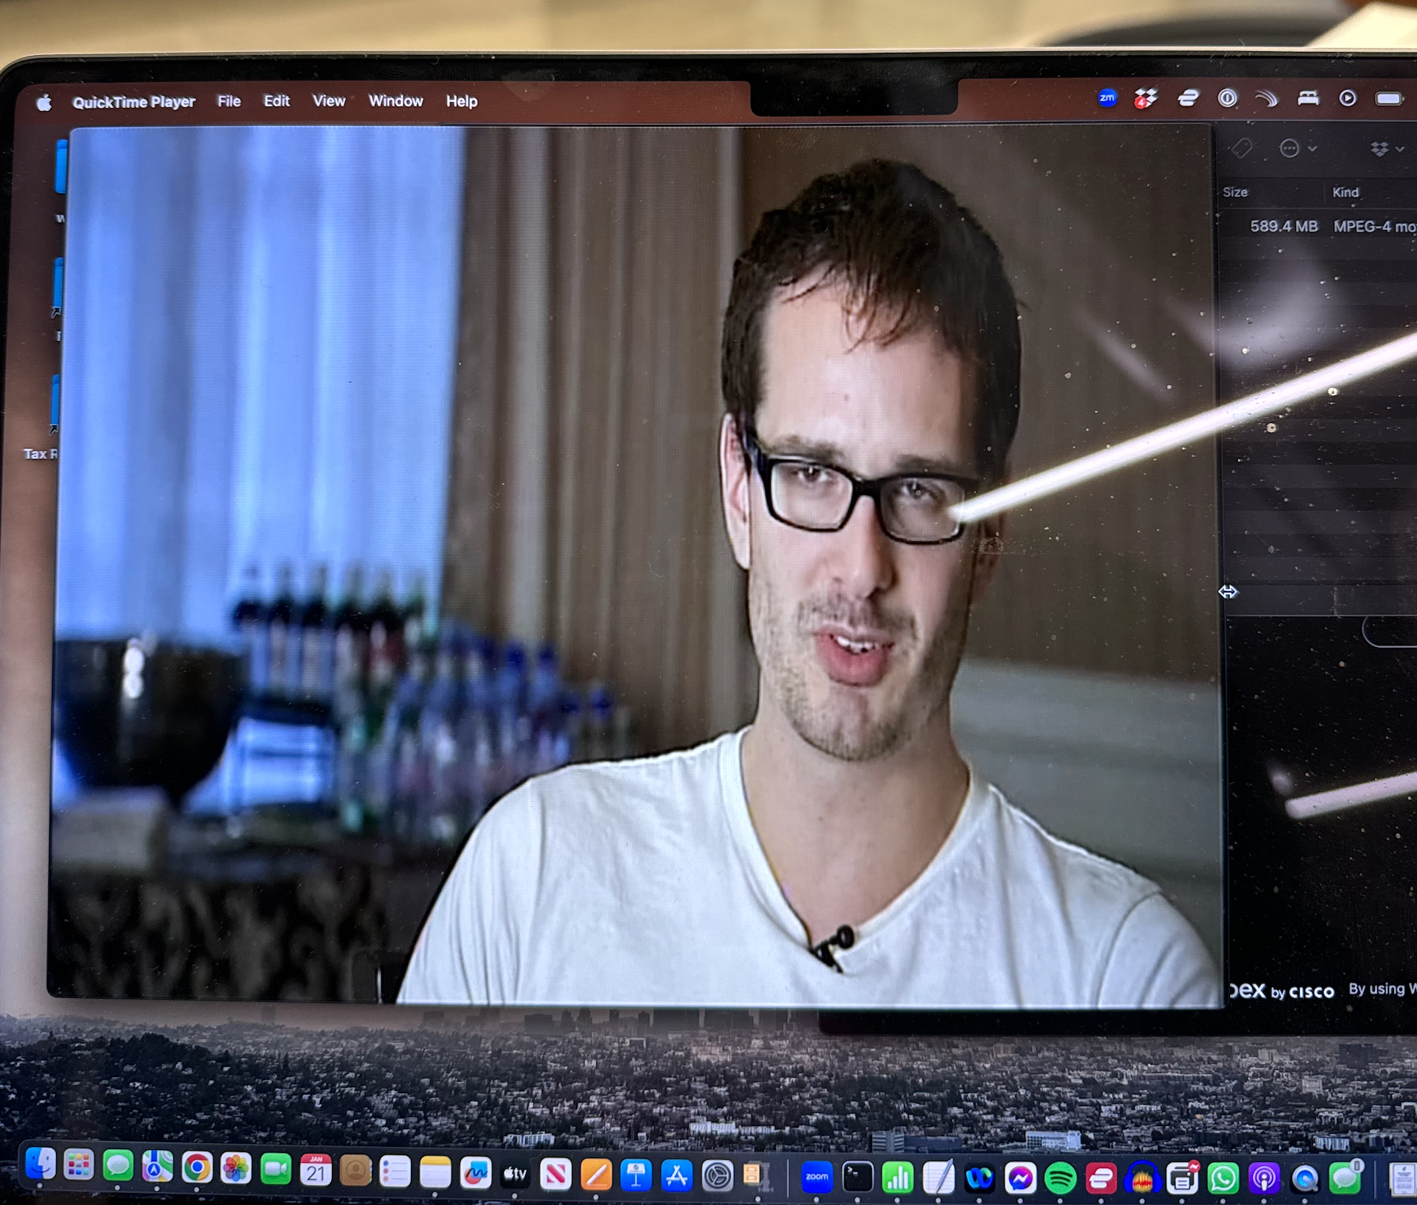
Task: Open Photos from the dock
Action: tap(236, 1169)
